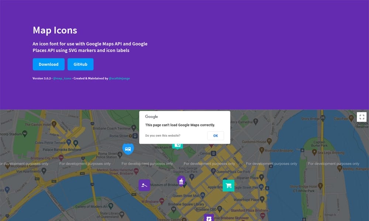Click the Customs House restaurant pin

[x=269, y=141]
